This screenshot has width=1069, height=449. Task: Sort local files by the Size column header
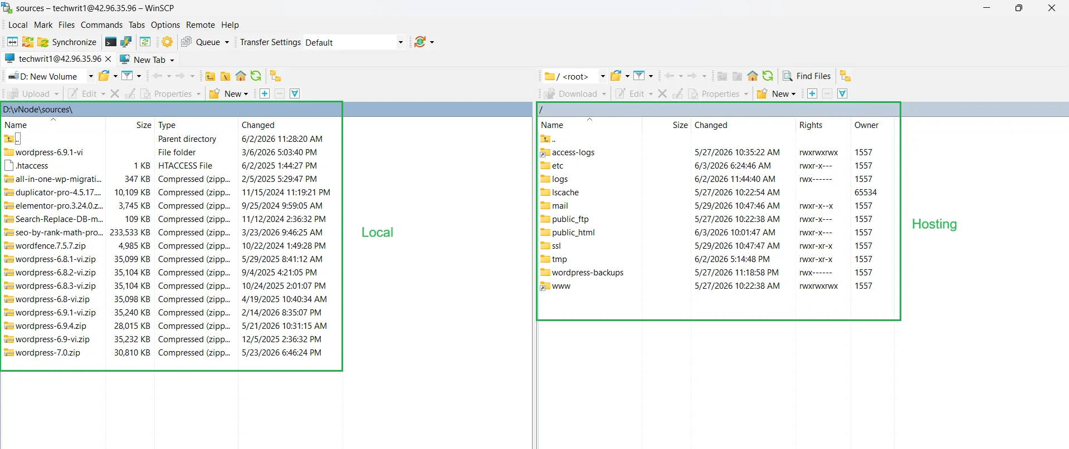tap(130, 125)
